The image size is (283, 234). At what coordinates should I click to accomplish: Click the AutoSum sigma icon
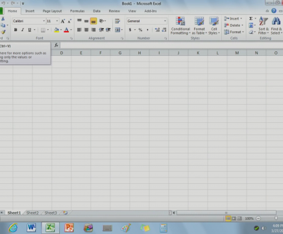tap(251, 19)
